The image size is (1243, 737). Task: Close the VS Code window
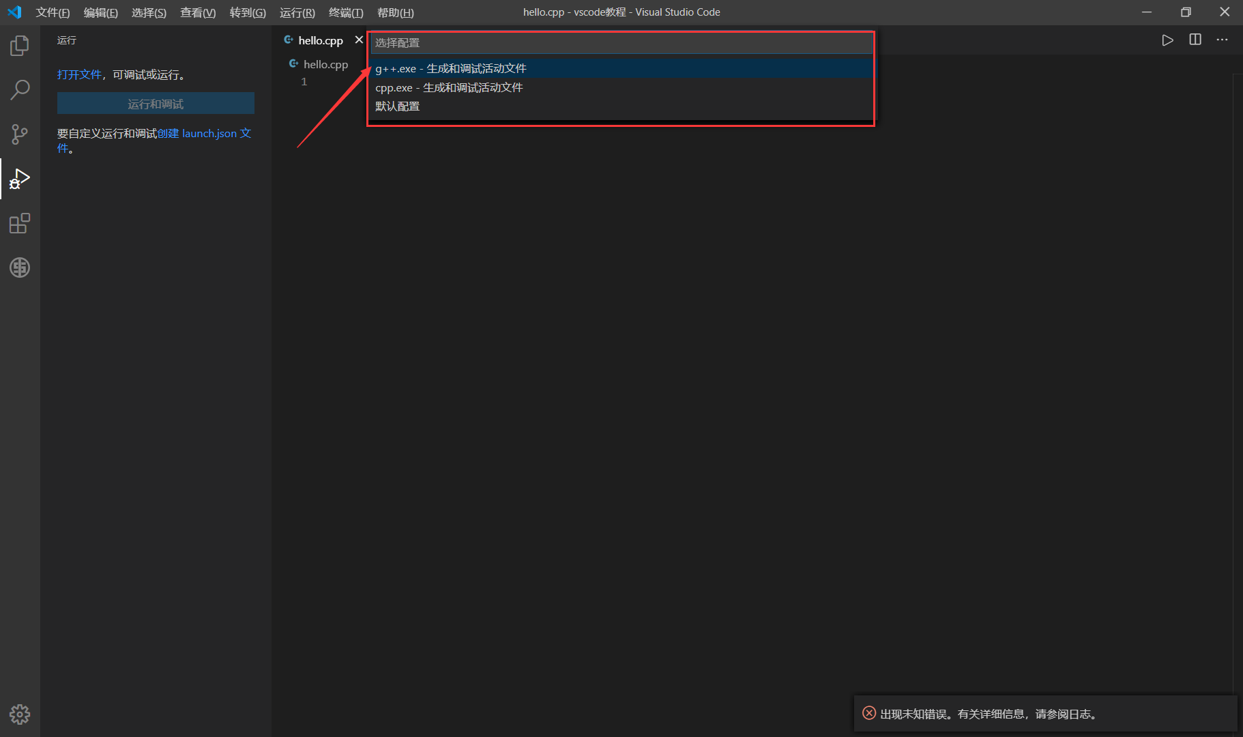click(x=1225, y=12)
